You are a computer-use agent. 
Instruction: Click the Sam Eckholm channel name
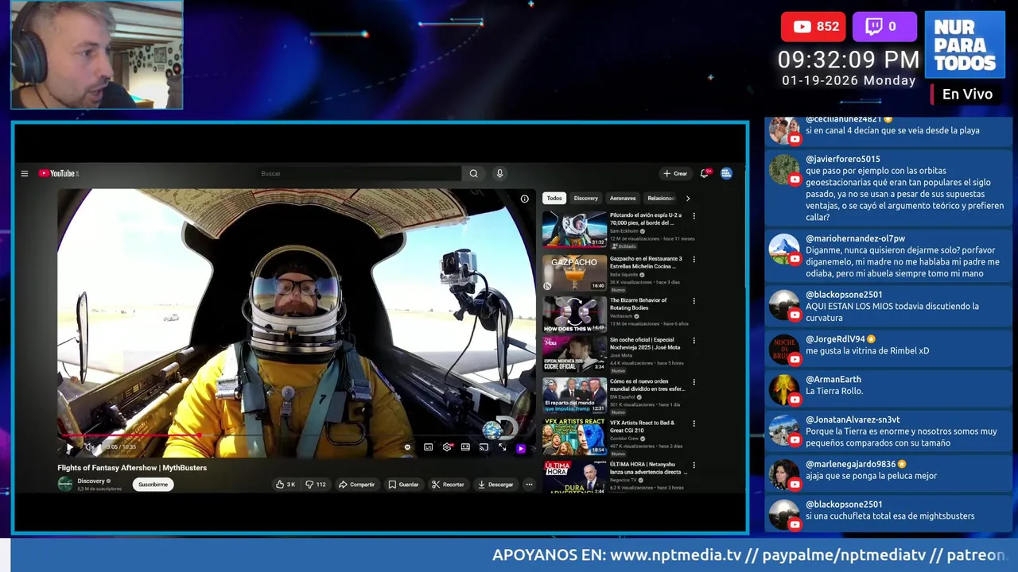pos(625,231)
